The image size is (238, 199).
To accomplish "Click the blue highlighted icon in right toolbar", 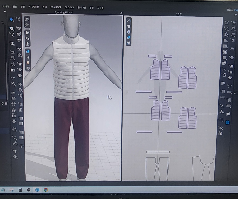I will pyautogui.click(x=228, y=122).
